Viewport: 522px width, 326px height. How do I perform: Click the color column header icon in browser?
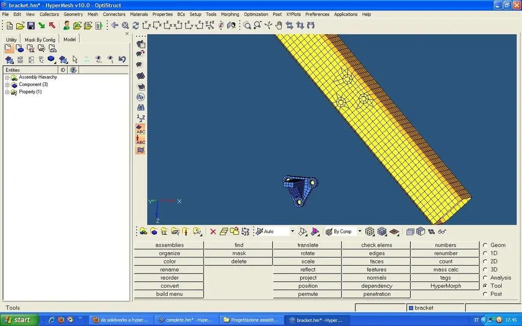tap(73, 70)
